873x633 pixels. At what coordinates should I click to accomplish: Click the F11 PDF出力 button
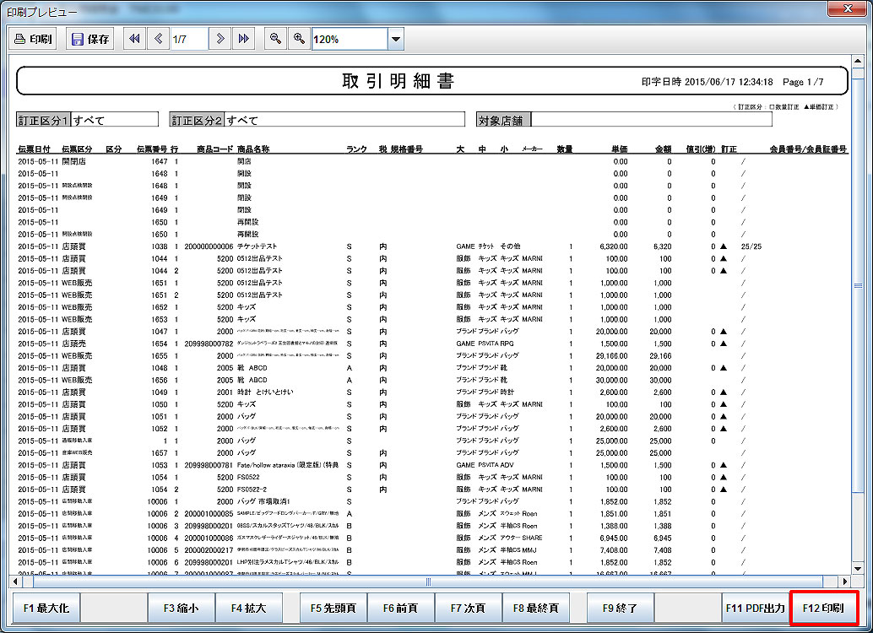(x=755, y=608)
